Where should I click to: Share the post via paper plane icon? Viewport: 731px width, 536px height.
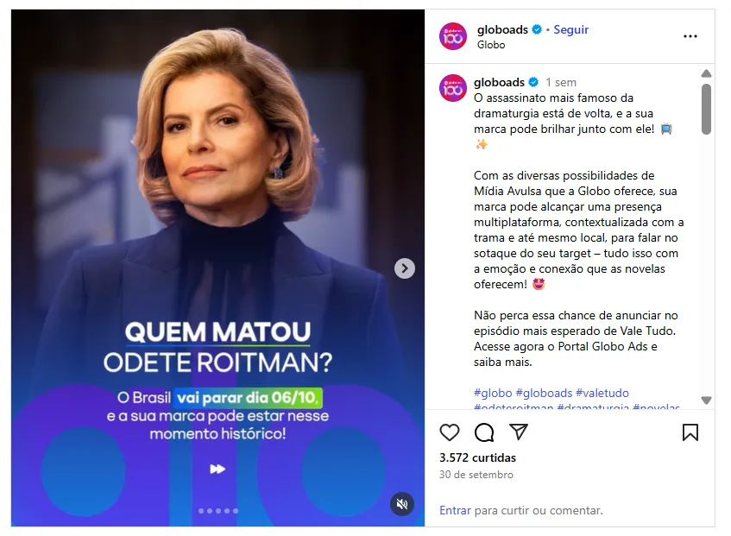click(519, 432)
